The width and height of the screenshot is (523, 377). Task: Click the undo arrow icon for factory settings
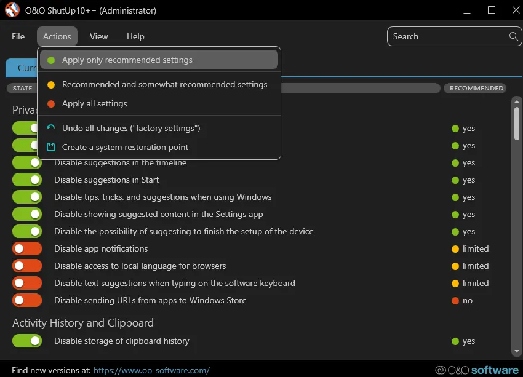50,128
